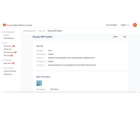
Task: Go to App List breadcrumb
Action: [x=41, y=31]
